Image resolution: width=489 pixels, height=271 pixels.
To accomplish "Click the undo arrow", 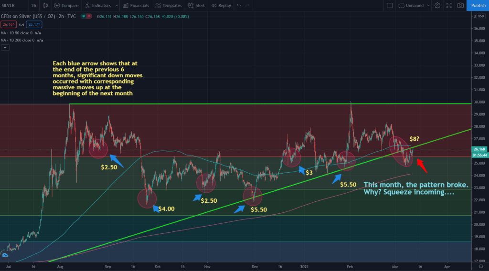I will click(240, 6).
